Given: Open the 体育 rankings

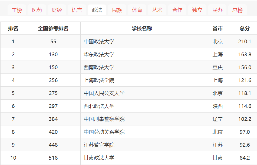Looking at the screenshot, I should click(137, 10).
